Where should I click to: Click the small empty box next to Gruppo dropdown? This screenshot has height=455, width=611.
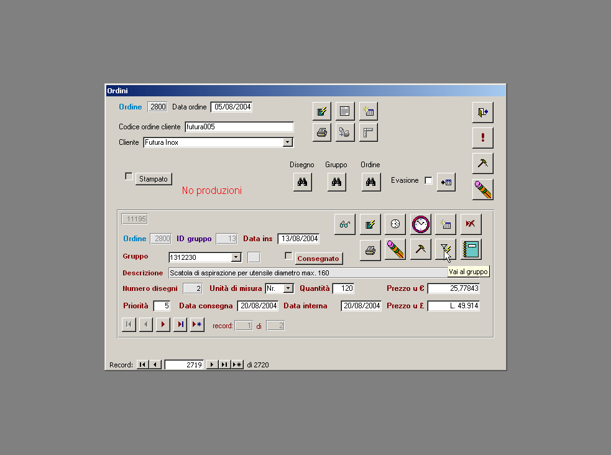254,257
